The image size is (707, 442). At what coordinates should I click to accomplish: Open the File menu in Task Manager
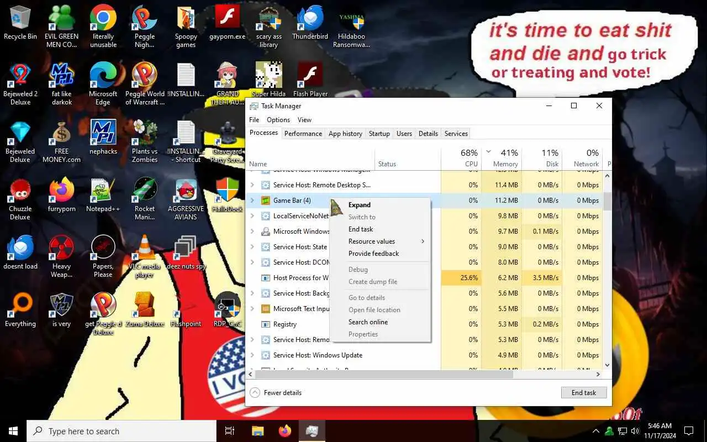click(x=254, y=120)
